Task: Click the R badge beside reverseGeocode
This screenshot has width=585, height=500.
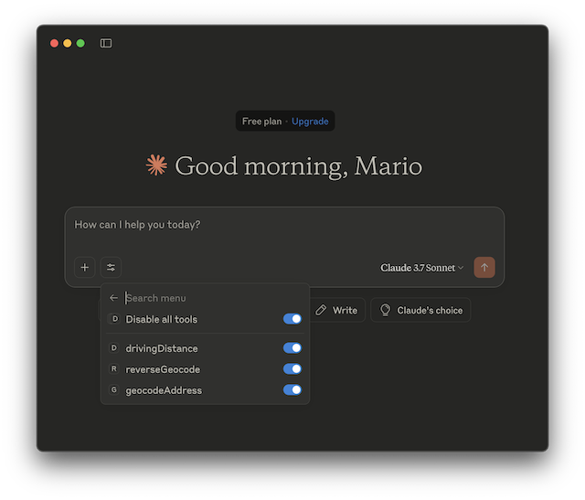Action: [113, 368]
